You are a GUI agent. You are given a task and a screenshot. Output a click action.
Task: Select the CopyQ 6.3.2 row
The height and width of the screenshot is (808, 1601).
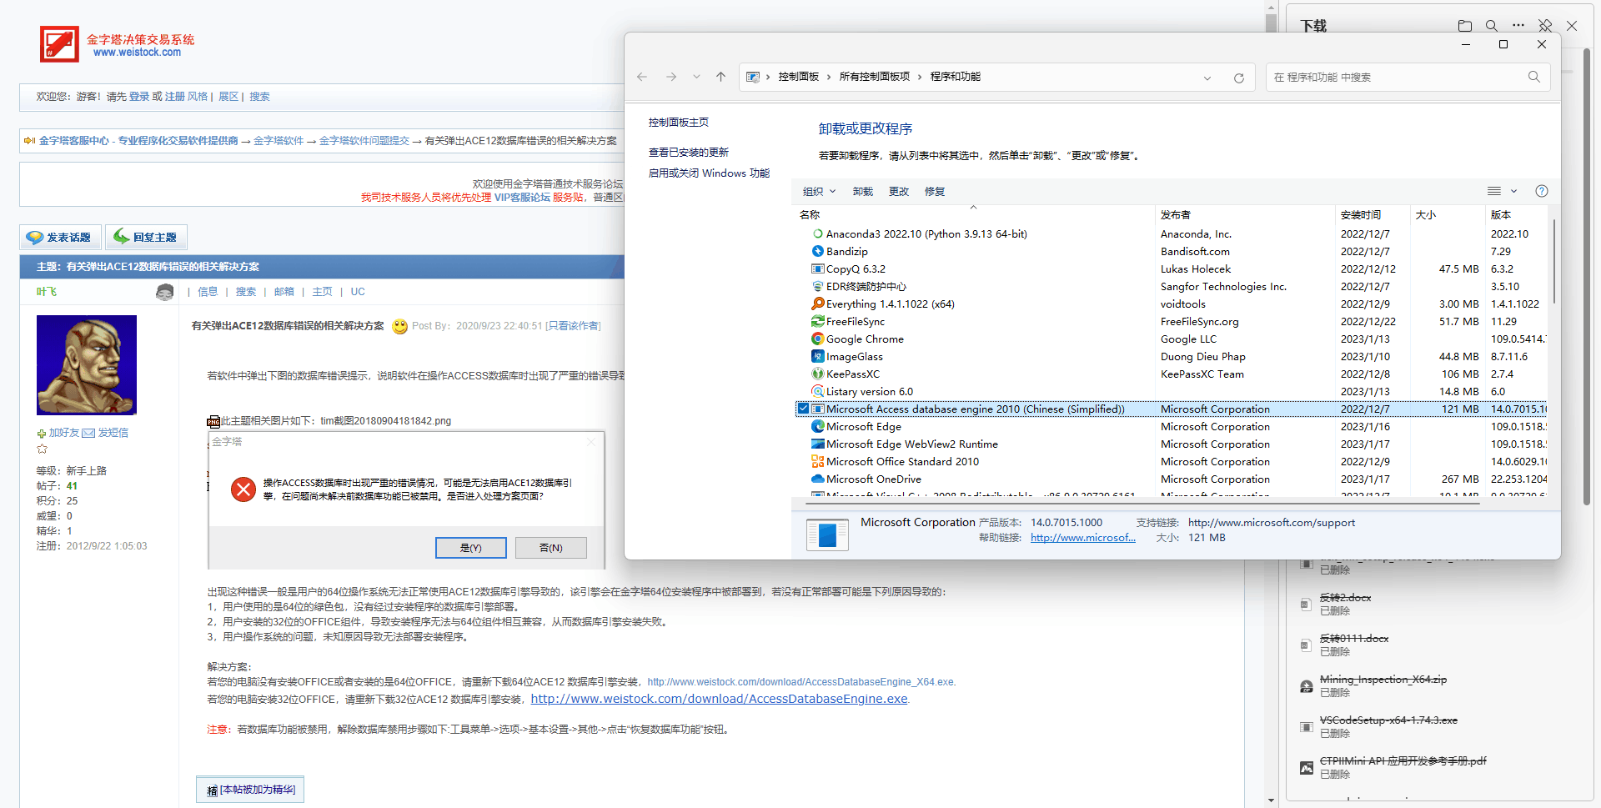[x=1172, y=269]
